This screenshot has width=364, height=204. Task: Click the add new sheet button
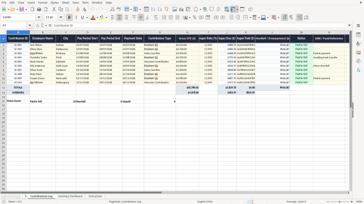point(25,196)
